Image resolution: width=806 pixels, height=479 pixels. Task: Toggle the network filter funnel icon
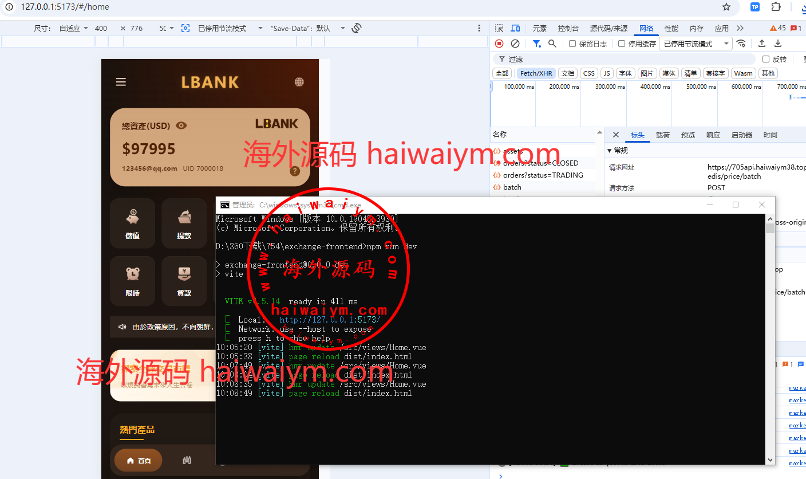click(536, 44)
